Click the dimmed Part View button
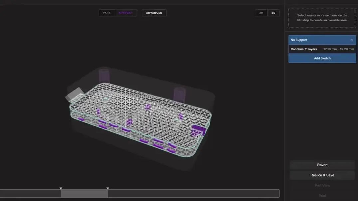 point(322,185)
